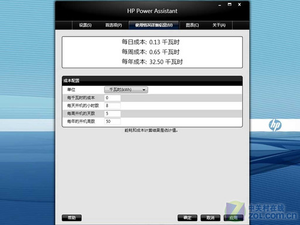Click the 每年的开机周数 input field
Image resolution: width=300 pixels, height=225 pixels.
coord(112,121)
